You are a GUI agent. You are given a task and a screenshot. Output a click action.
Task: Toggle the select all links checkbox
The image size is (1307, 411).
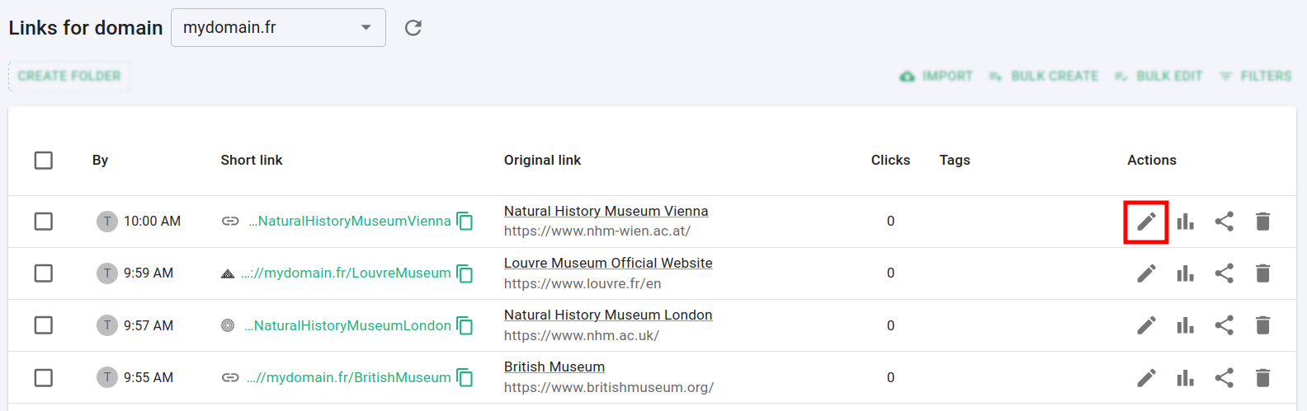pos(44,160)
